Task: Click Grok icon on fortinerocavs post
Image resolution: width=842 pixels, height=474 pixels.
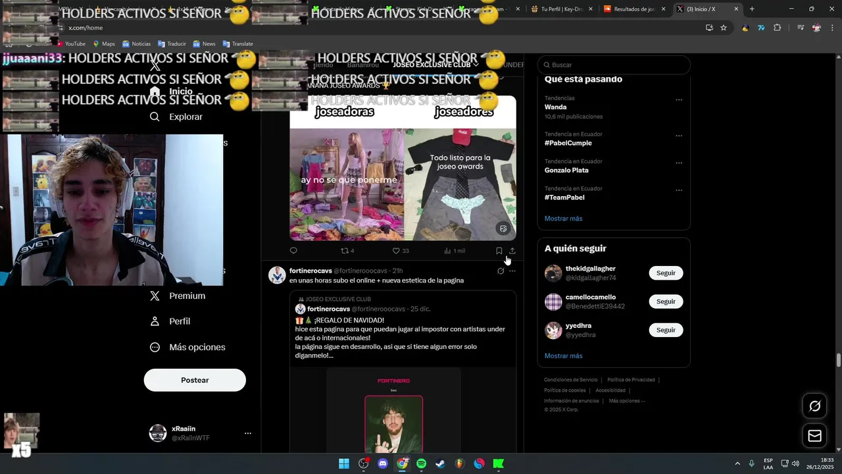Action: coord(501,271)
